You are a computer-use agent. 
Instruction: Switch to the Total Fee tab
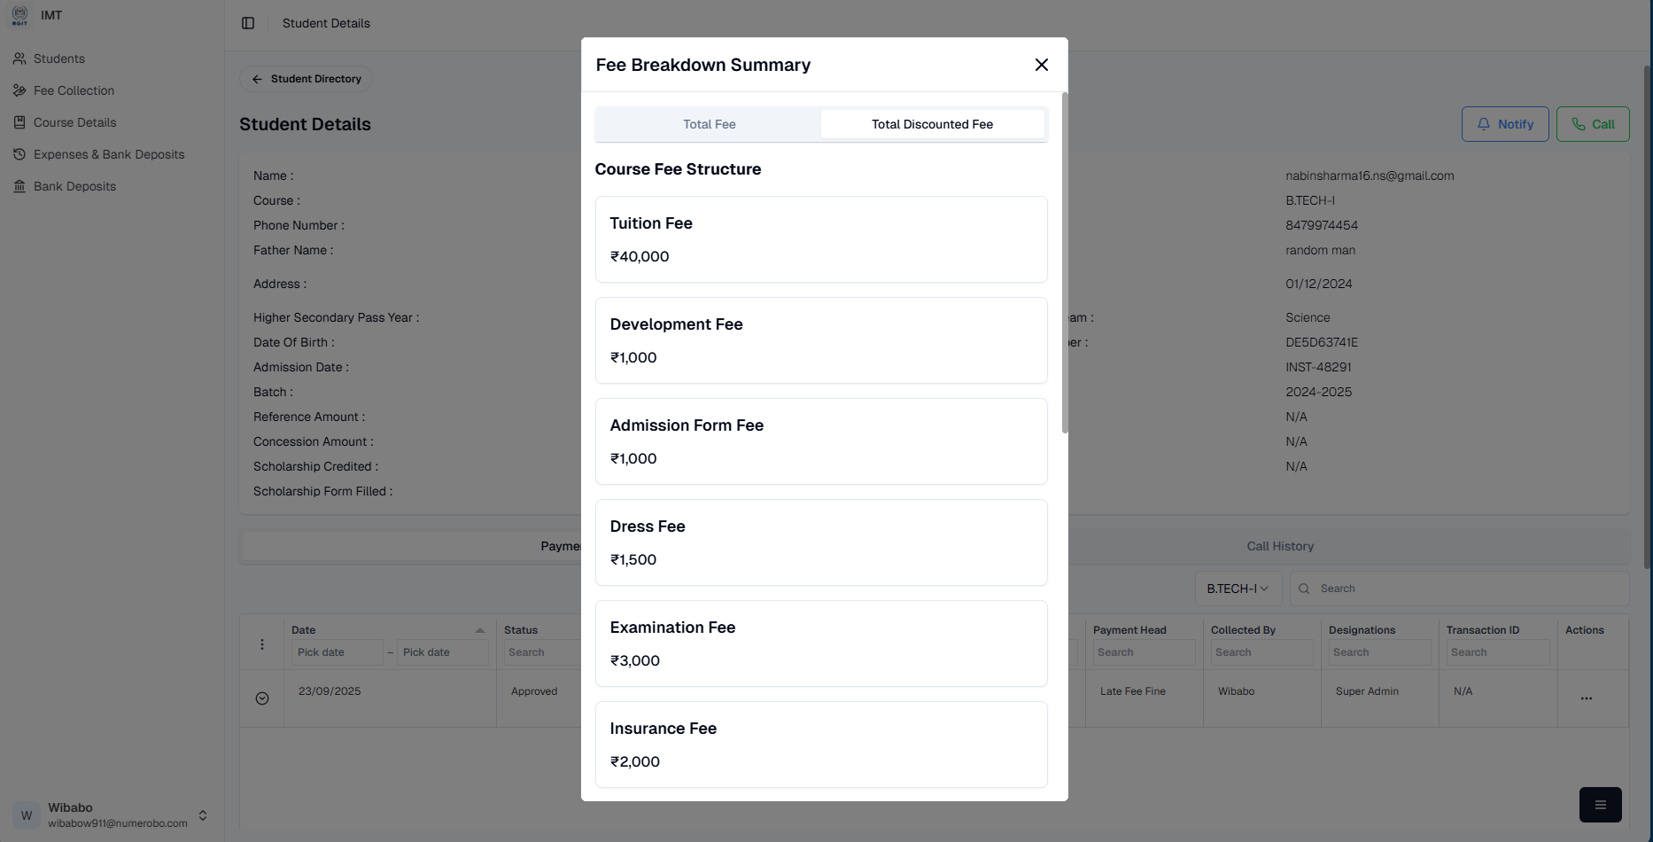(x=709, y=124)
